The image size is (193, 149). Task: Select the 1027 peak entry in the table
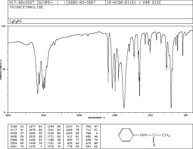click(73, 126)
